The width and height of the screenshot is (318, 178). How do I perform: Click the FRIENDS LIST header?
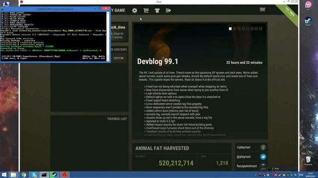117,119
